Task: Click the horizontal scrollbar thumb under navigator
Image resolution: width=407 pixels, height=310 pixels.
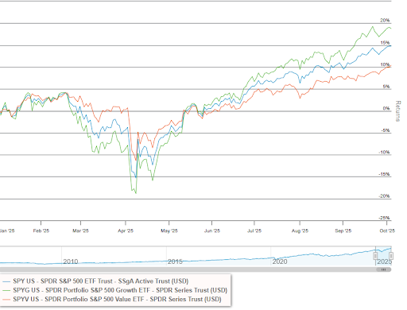Action: (384, 269)
